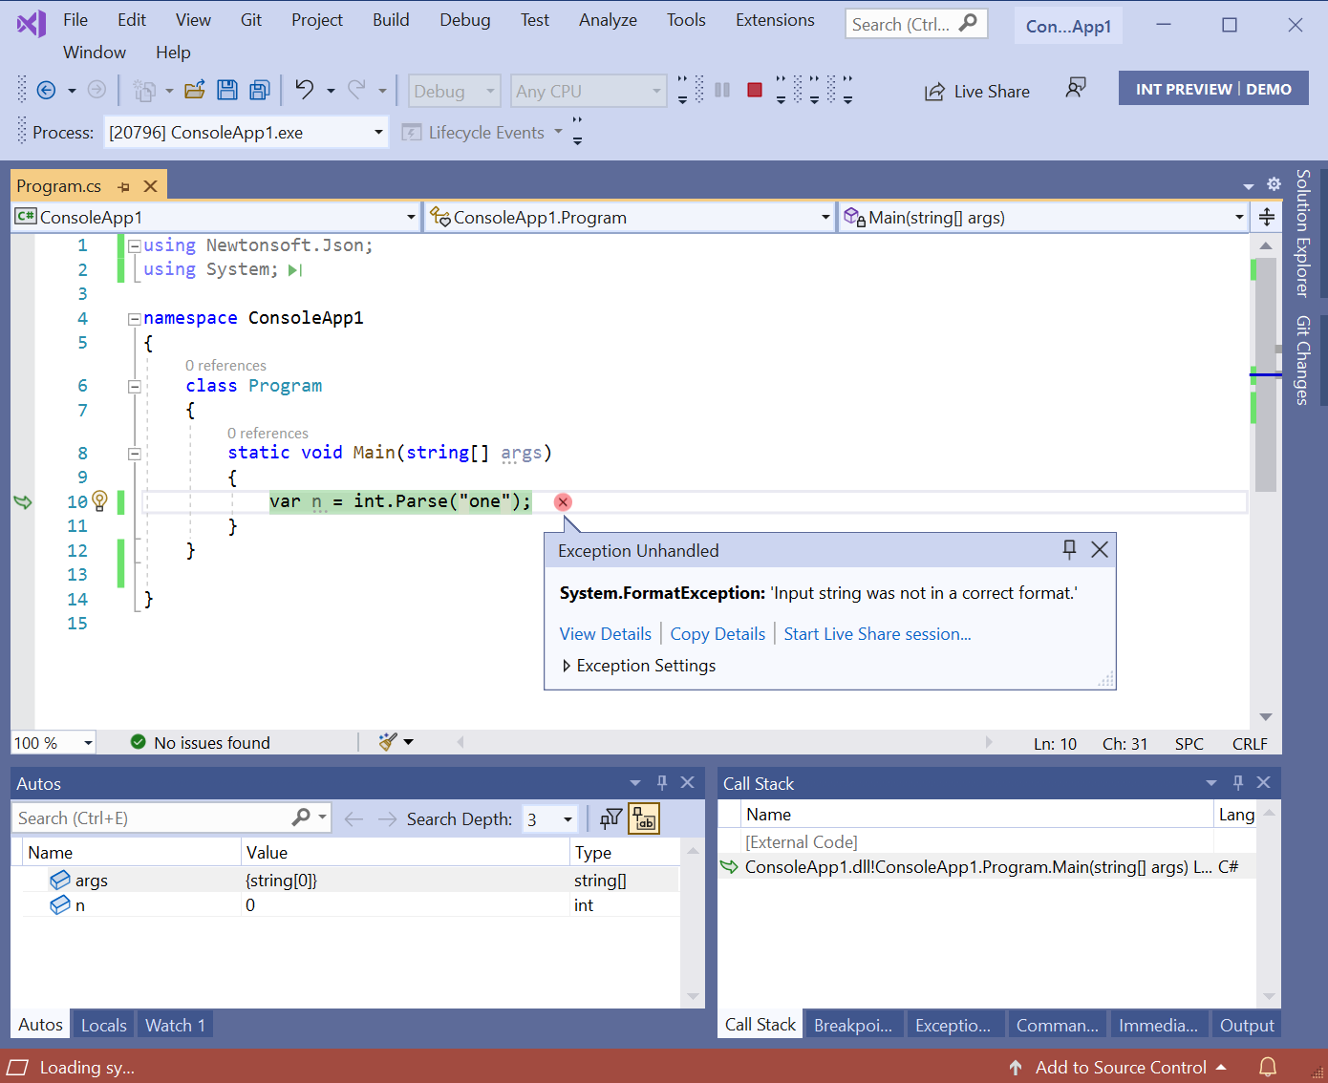Image resolution: width=1328 pixels, height=1083 pixels.
Task: Collapse the namespace ConsoleApp1 block
Action: pos(135,319)
